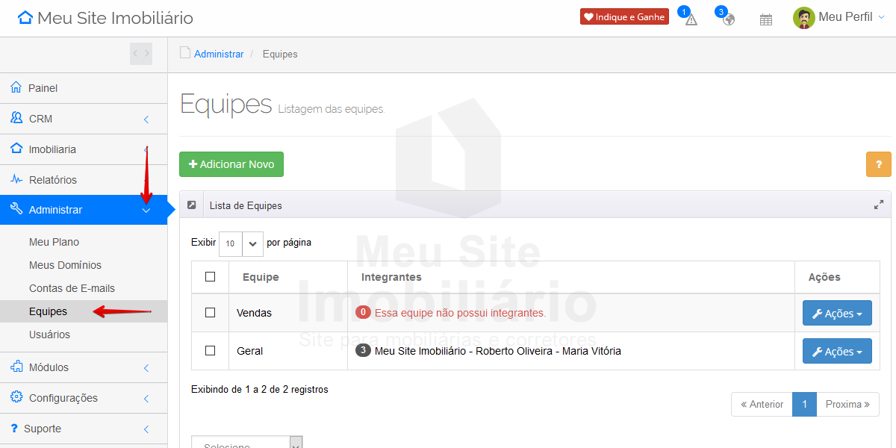
Task: Click the Administrar breadcrumb link
Action: pyautogui.click(x=219, y=55)
